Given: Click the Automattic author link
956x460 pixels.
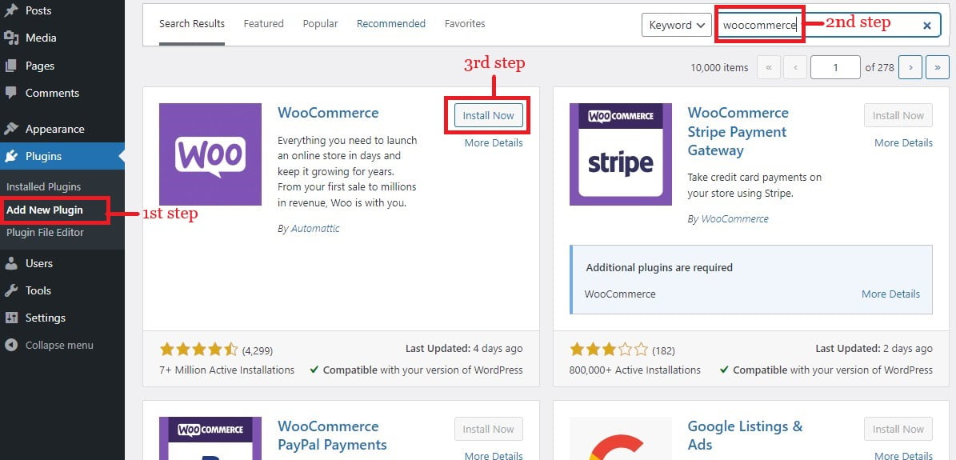Looking at the screenshot, I should [x=315, y=228].
